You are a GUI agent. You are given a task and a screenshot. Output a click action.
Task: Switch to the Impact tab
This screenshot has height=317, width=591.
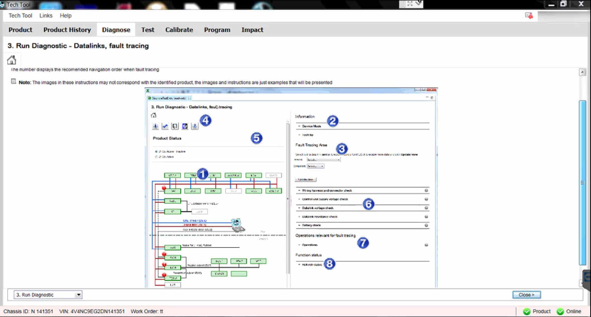coord(252,30)
